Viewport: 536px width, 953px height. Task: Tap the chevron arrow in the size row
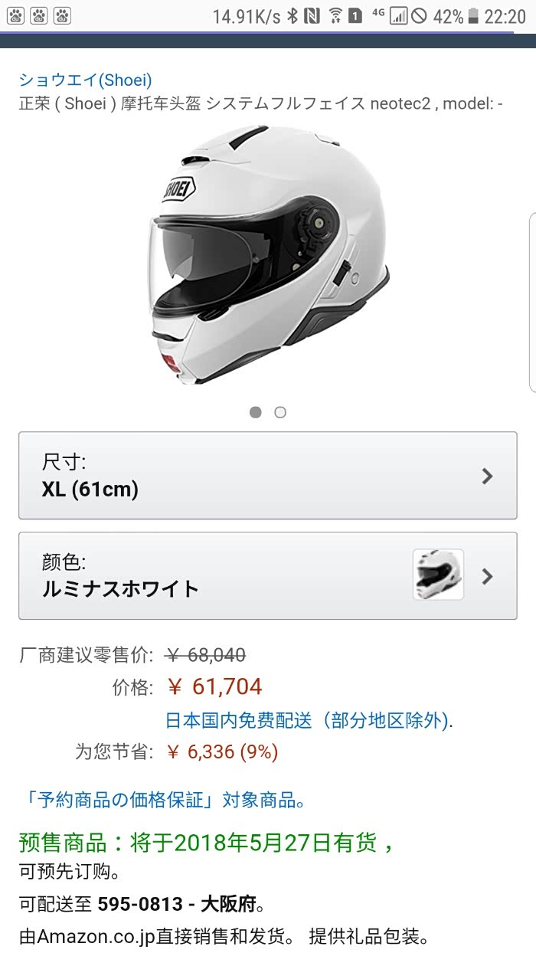tap(487, 476)
